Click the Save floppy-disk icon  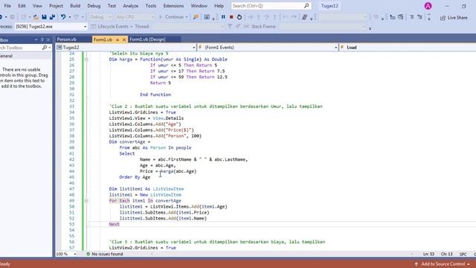[x=44, y=17]
